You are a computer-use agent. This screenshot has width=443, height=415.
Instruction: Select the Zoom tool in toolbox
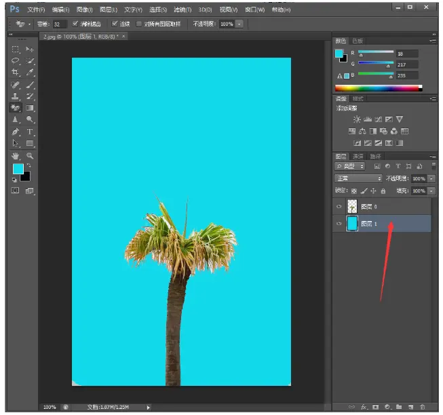tap(30, 156)
